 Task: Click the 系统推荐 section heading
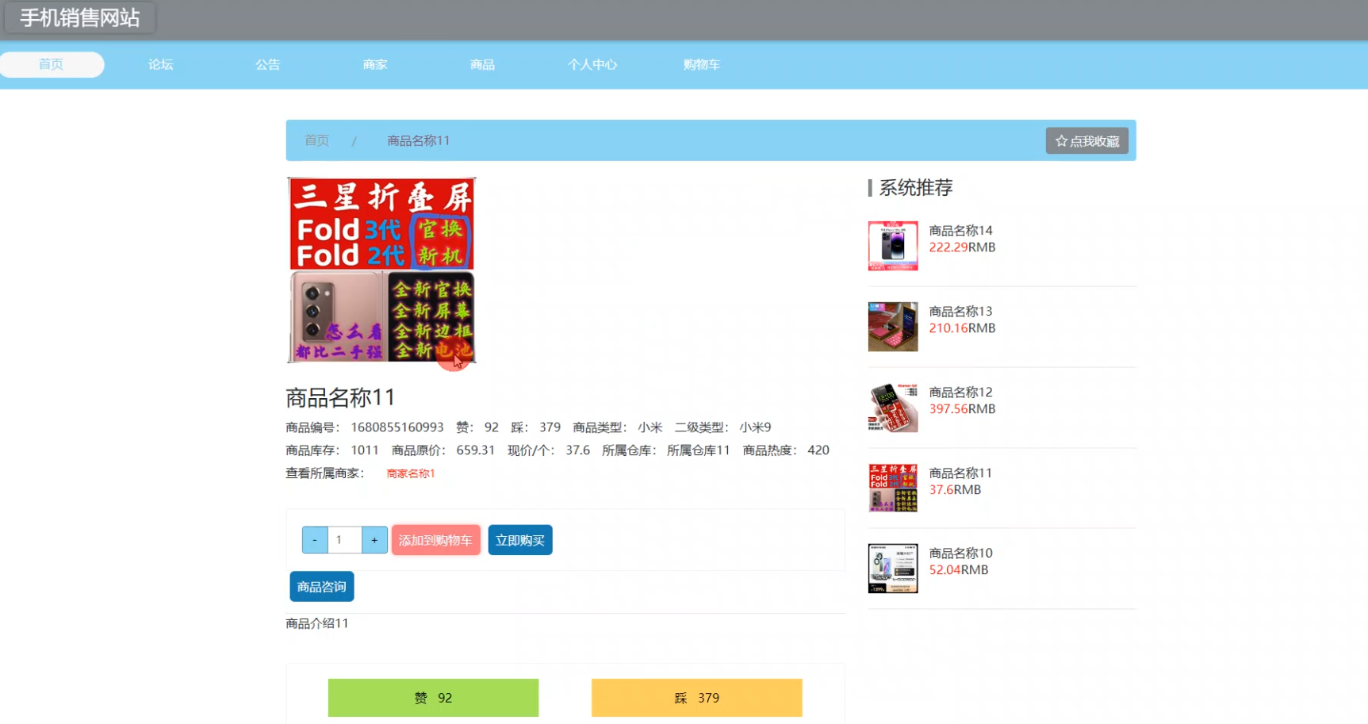coord(916,188)
